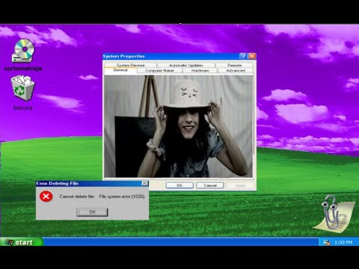Switch to the Automatic Updates tab

pyautogui.click(x=186, y=65)
